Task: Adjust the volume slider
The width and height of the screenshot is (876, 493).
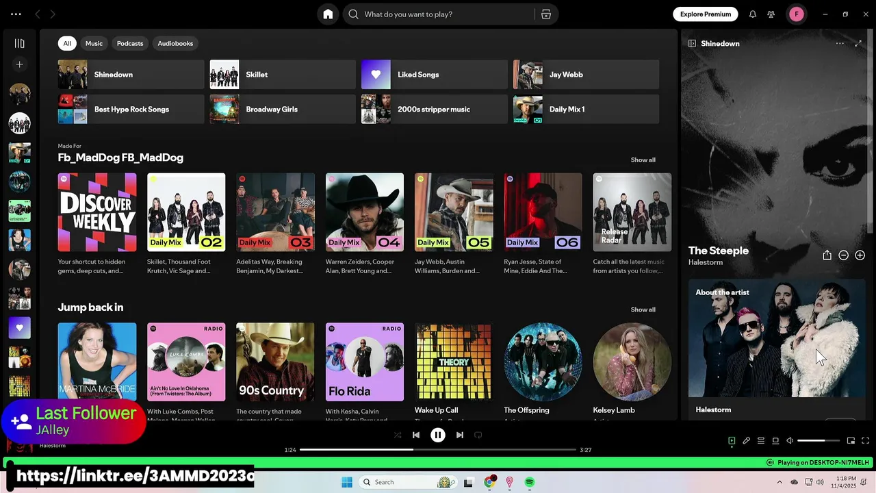Action: point(819,441)
